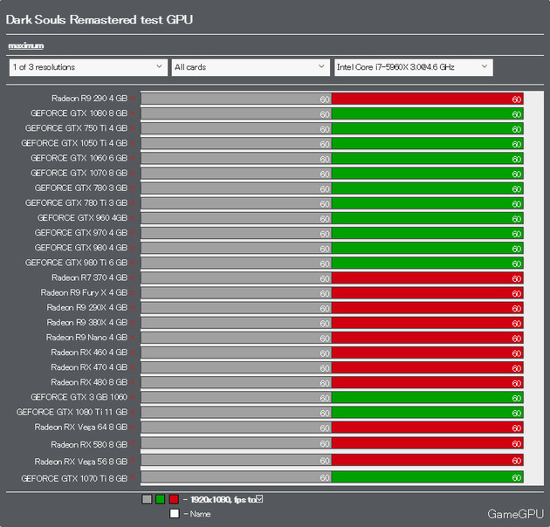Remove Radeon R9 290X 4 GB via red x

point(133,308)
